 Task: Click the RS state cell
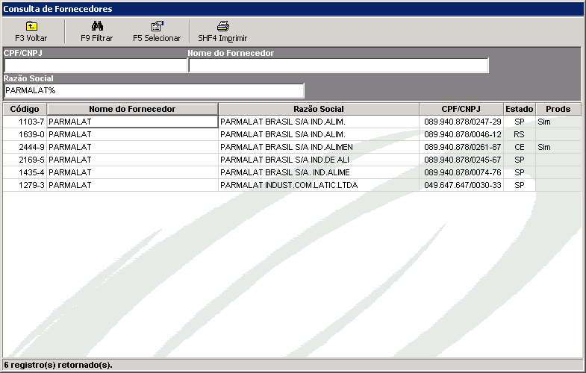(519, 134)
